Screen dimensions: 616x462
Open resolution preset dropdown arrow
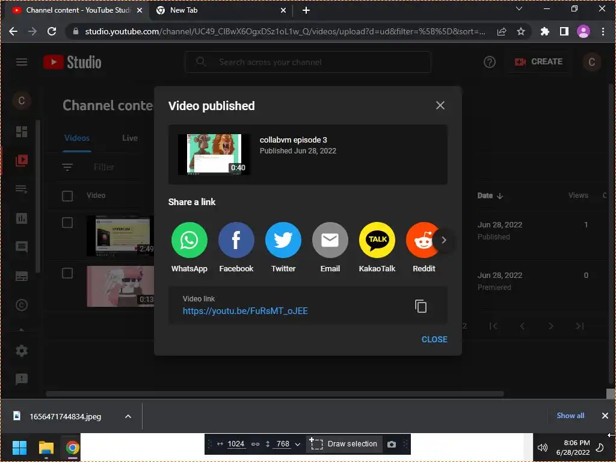297,445
